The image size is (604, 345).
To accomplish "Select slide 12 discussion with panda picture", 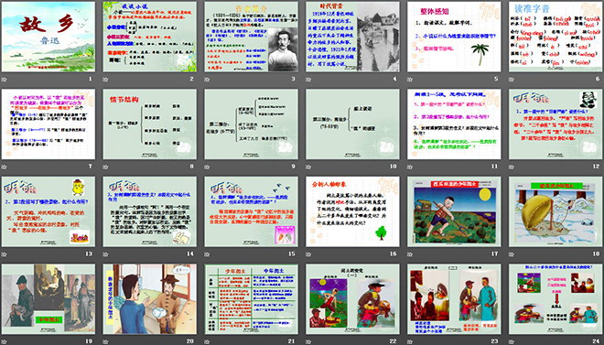I will click(555, 124).
